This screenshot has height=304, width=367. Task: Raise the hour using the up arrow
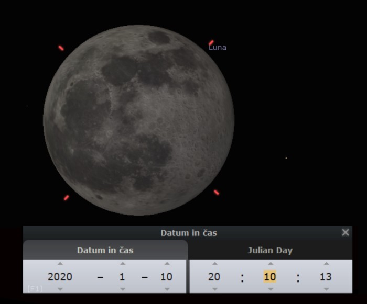point(214,264)
